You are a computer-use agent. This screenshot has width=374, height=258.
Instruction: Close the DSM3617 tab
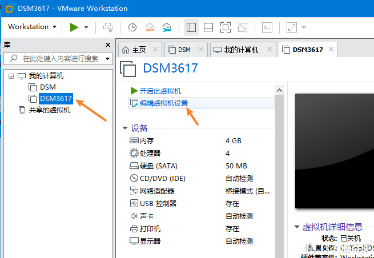(x=331, y=49)
